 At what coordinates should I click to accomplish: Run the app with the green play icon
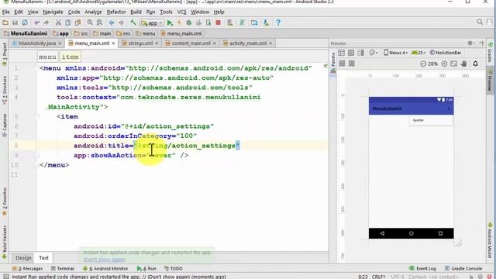click(170, 22)
